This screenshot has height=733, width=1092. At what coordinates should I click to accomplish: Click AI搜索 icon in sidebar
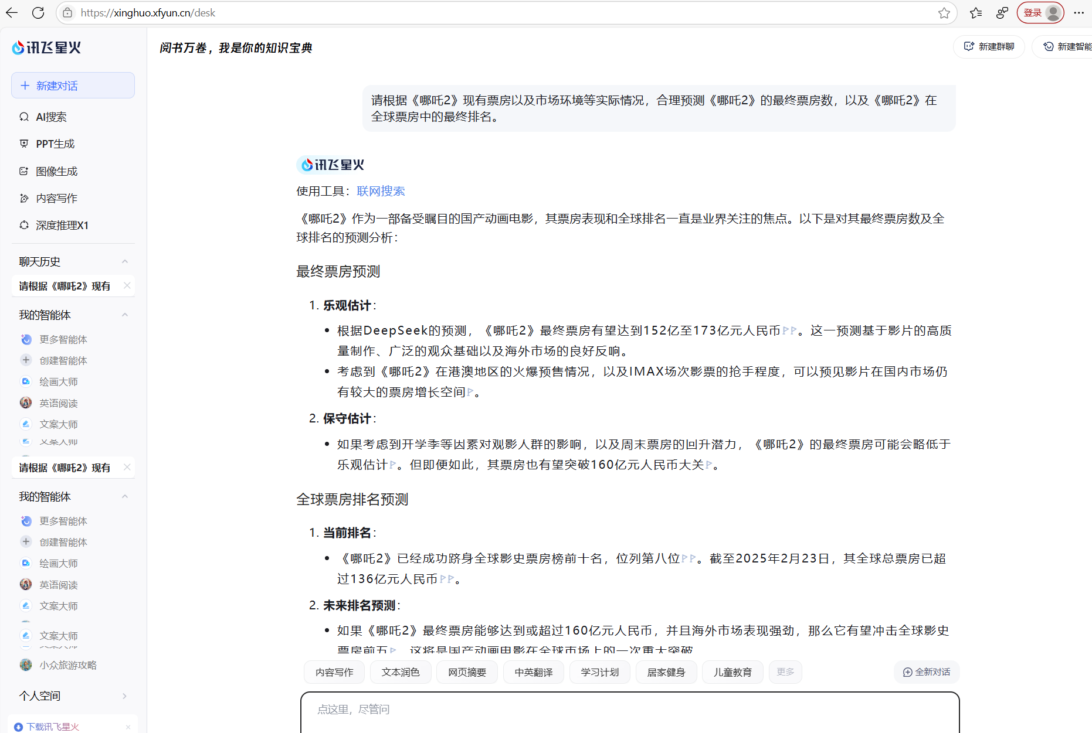[x=24, y=117]
